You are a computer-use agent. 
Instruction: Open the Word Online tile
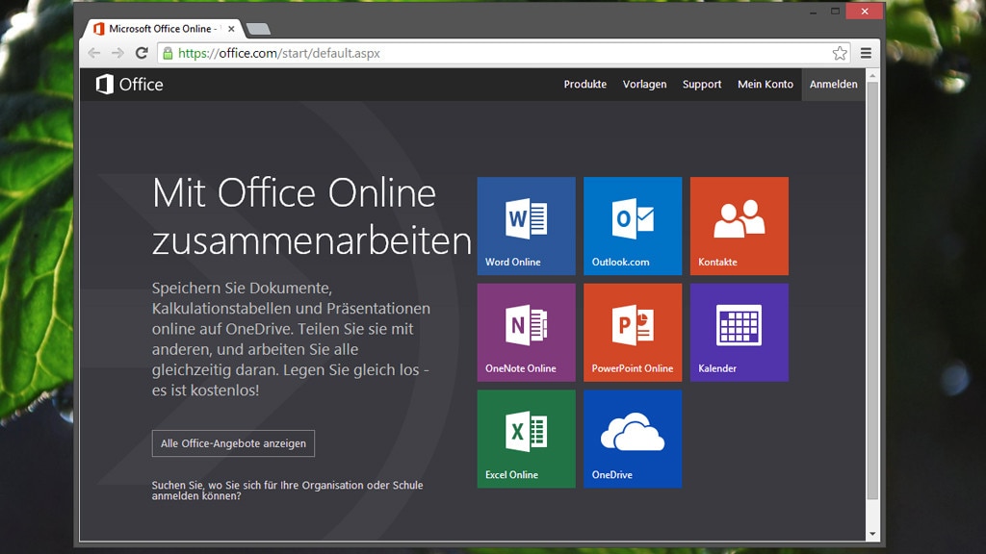(x=526, y=226)
